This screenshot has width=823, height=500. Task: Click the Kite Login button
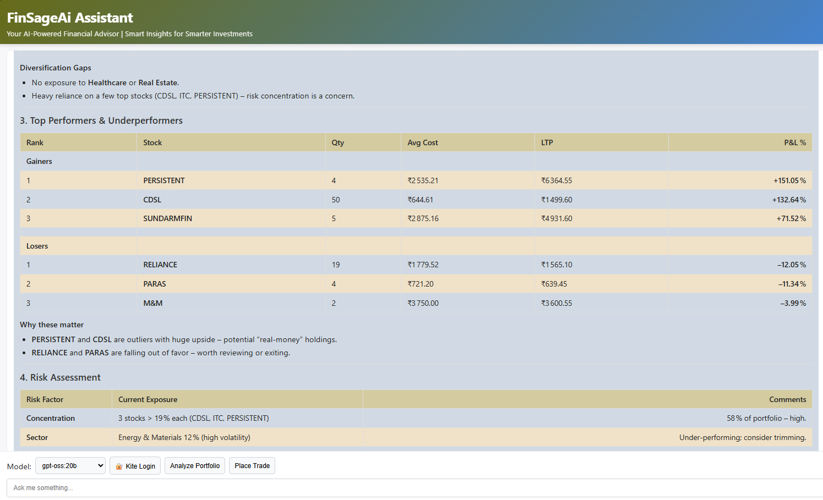pyautogui.click(x=135, y=466)
